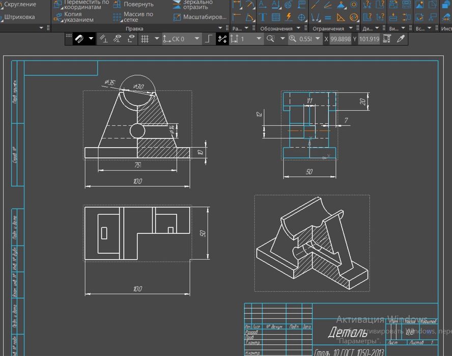
Task: Click the 50 dimension under side view
Action: point(309,172)
